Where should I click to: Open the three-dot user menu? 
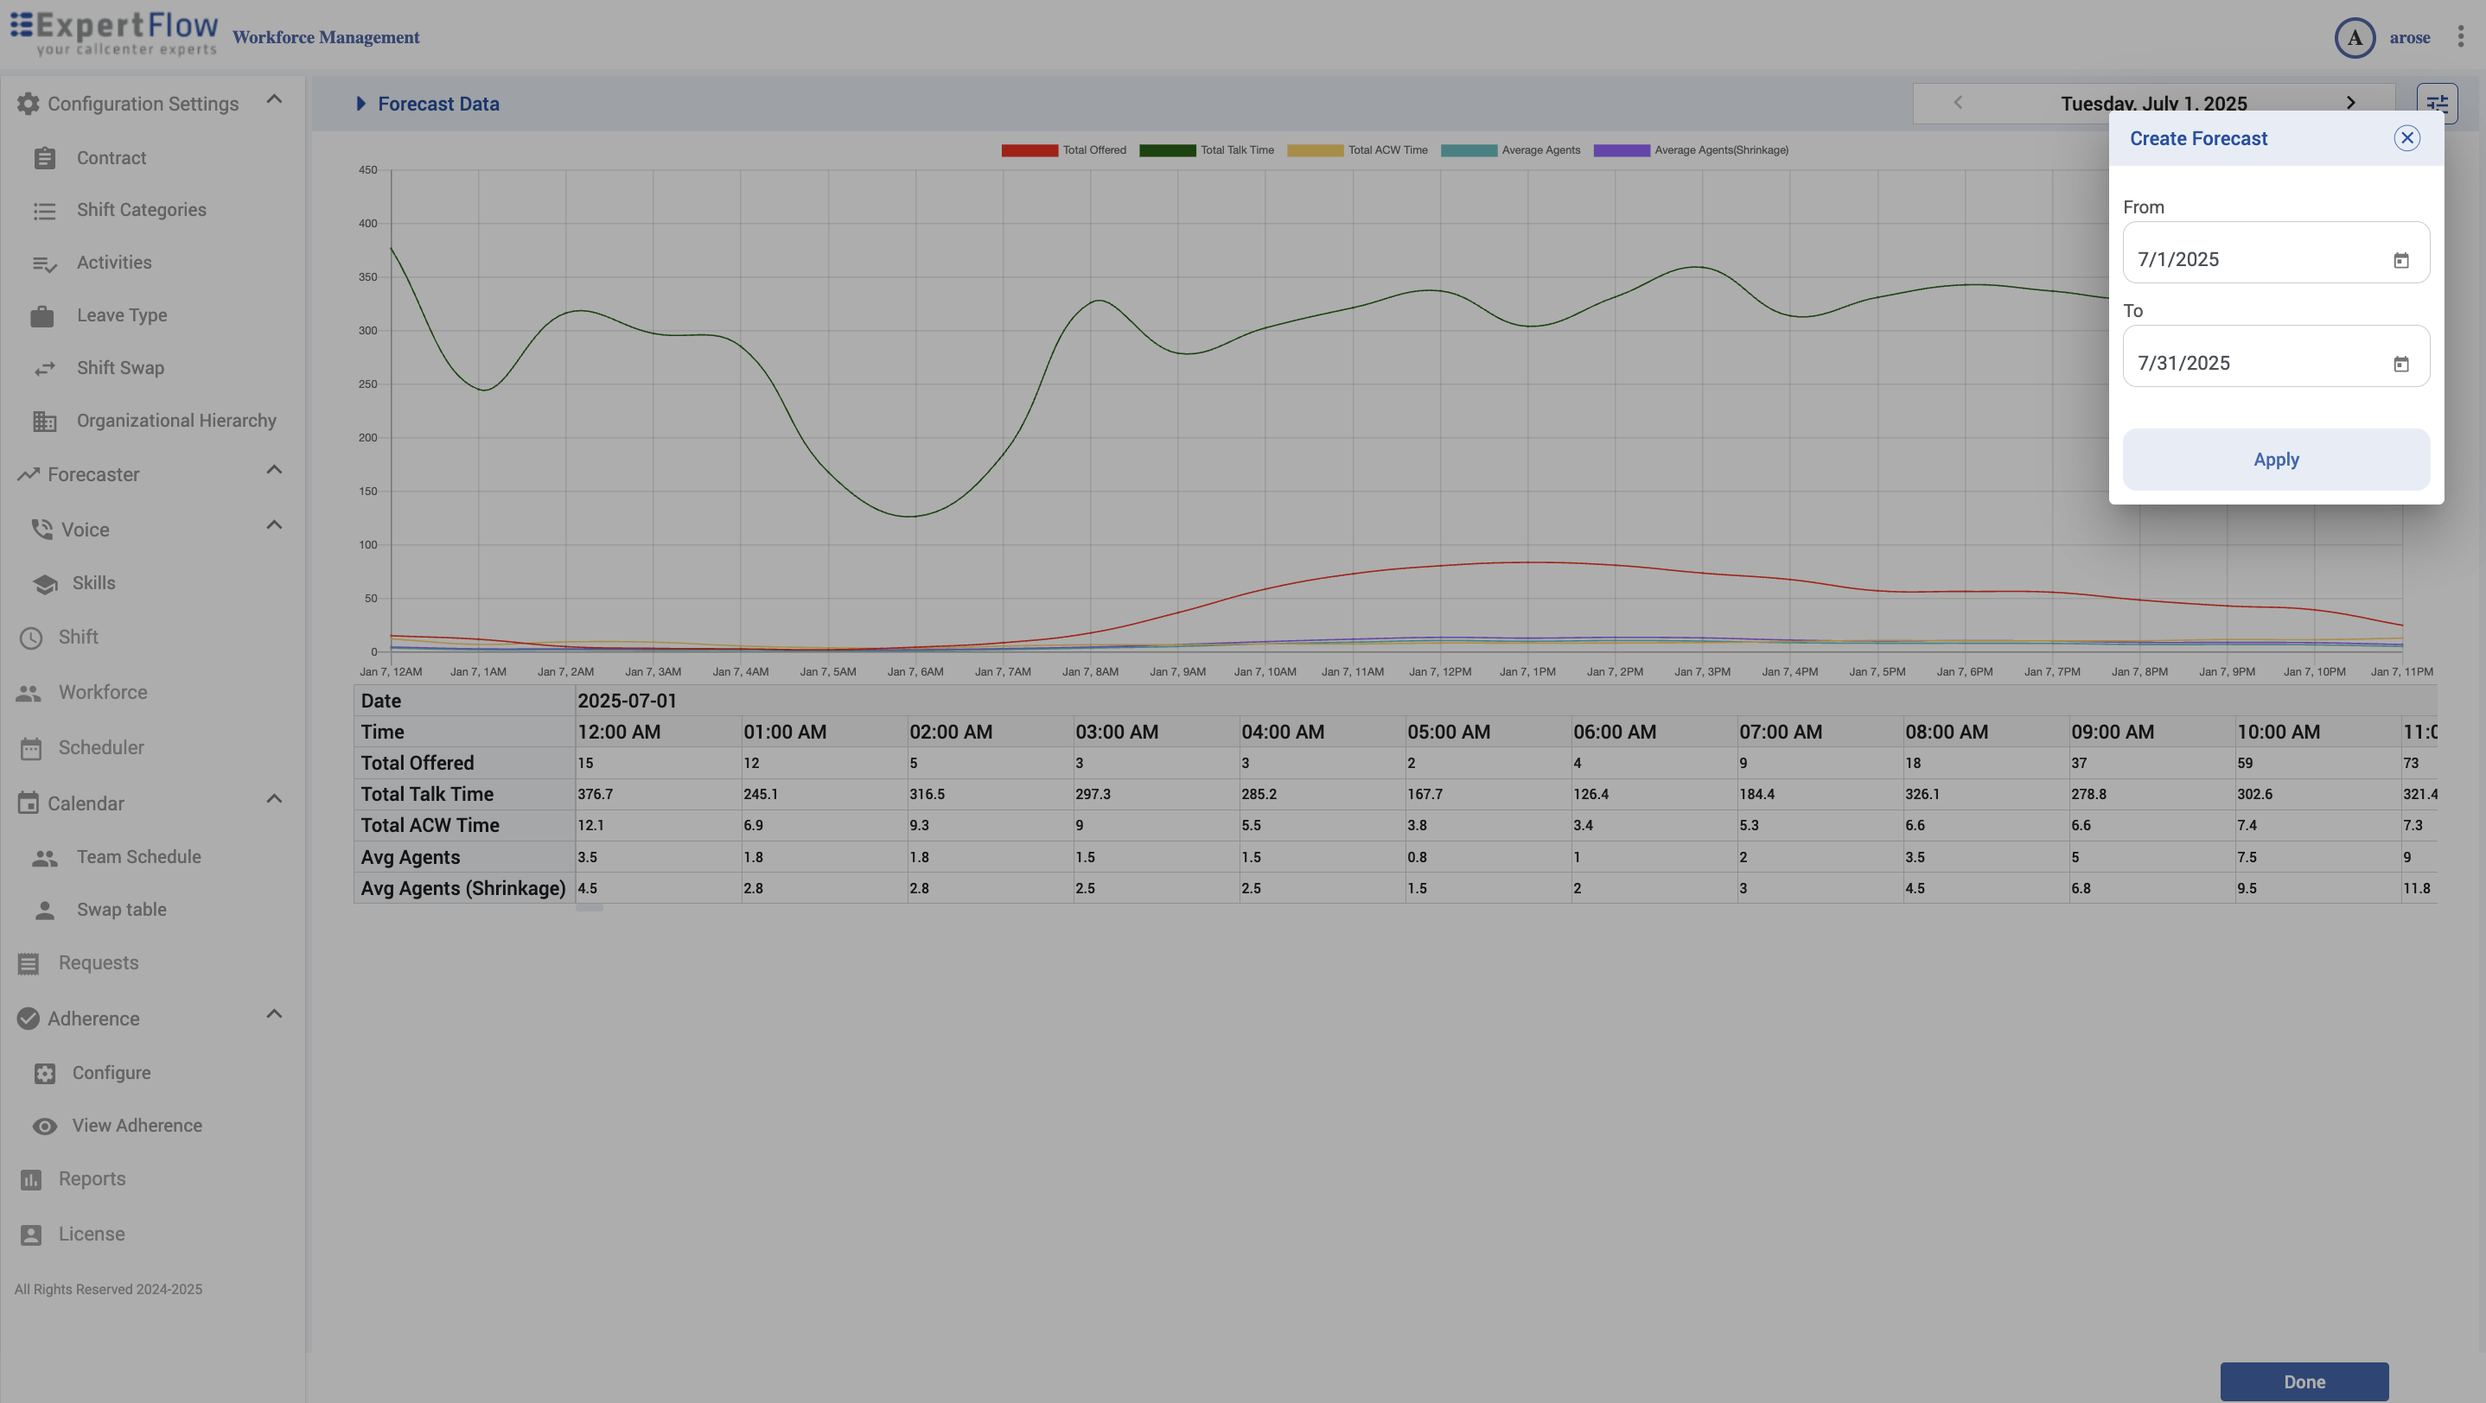2460,36
